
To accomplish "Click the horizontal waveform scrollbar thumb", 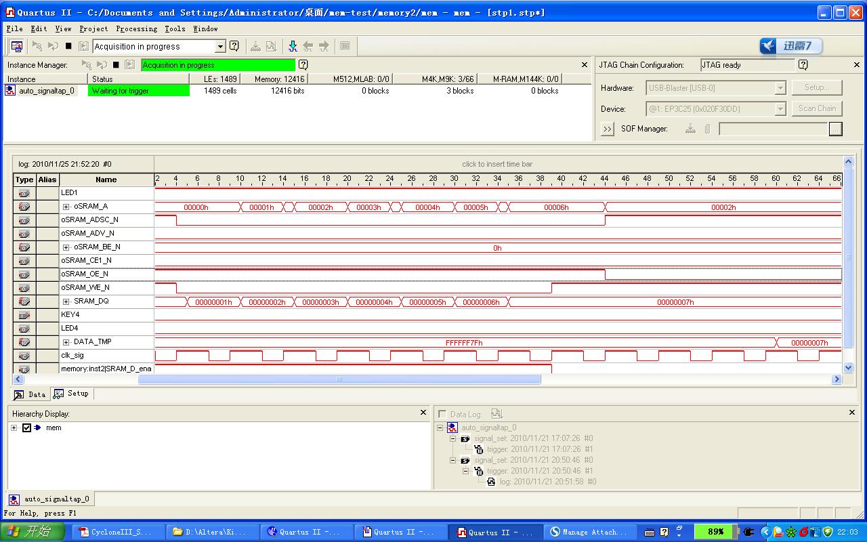I will pos(339,379).
